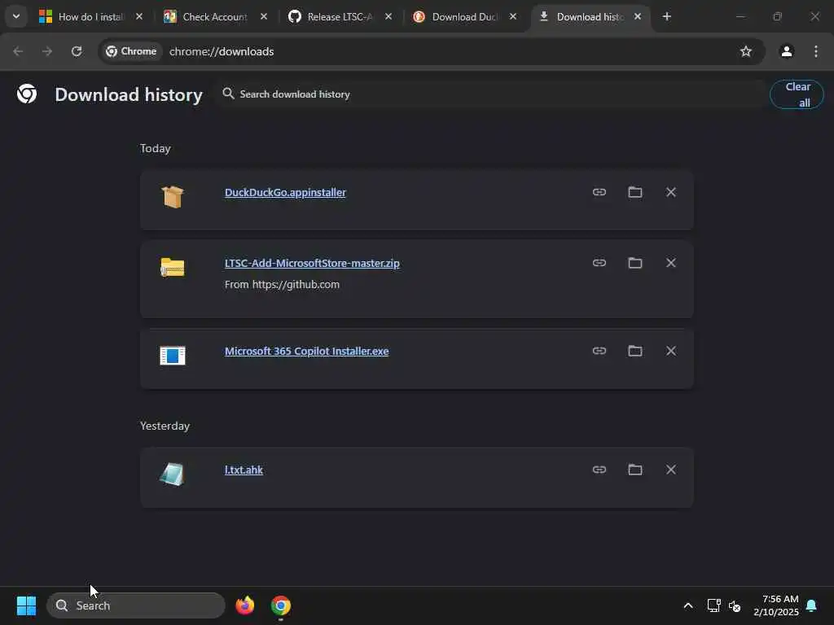Click the muted volume tray icon
834x625 pixels.
[x=735, y=605]
